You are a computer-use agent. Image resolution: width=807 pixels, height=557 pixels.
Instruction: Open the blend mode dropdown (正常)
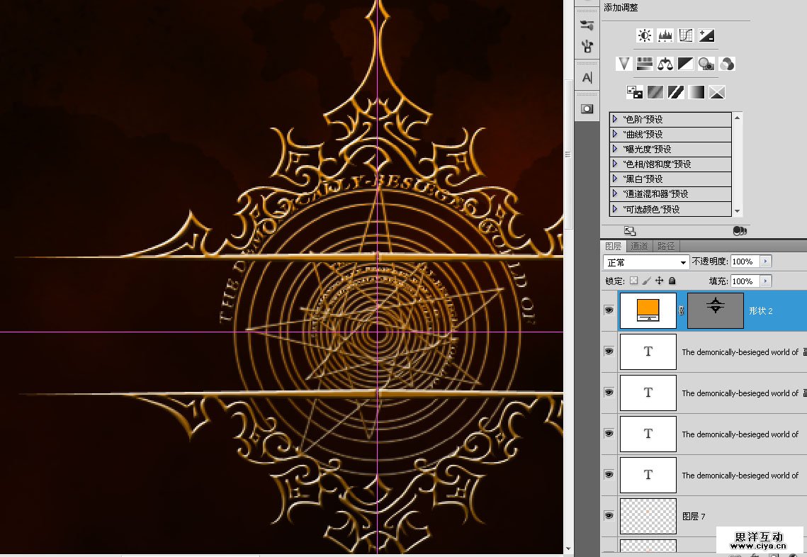pos(645,262)
